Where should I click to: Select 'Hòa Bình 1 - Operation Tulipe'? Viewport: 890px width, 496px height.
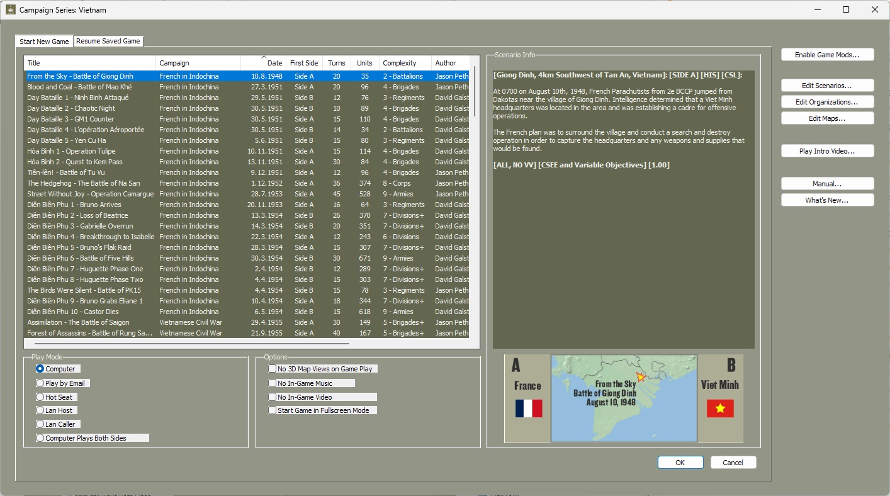(247, 151)
